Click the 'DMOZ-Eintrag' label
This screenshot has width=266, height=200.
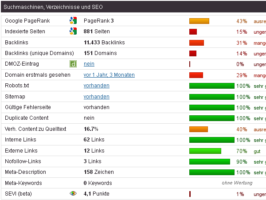pyautogui.click(x=22, y=64)
